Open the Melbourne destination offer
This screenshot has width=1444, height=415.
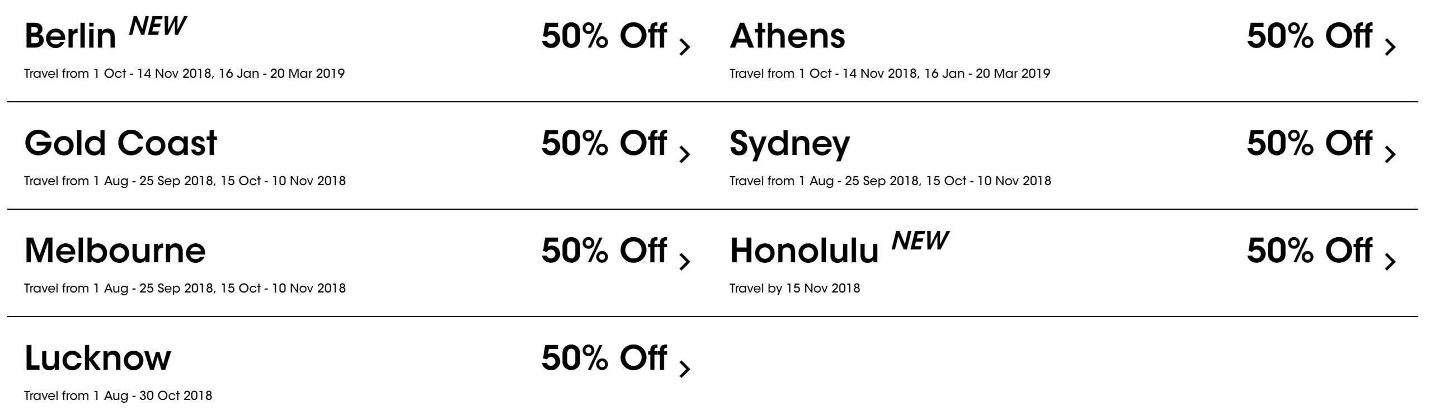click(x=115, y=251)
